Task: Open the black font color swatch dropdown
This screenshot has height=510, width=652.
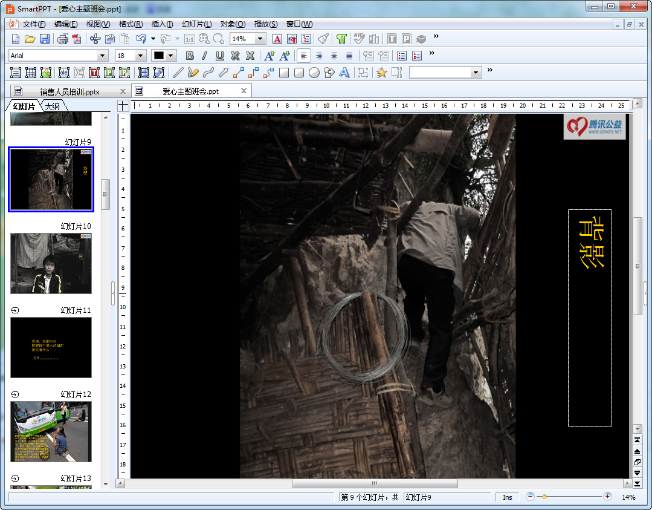Action: coord(171,56)
